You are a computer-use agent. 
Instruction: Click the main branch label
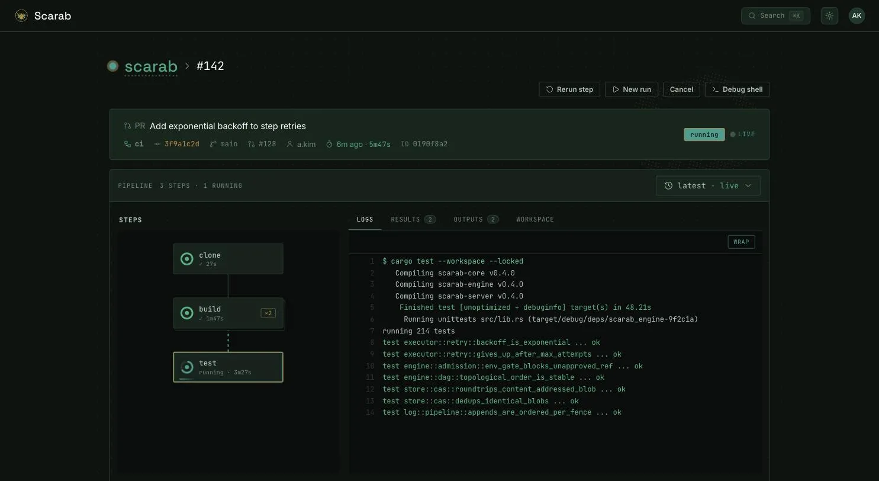tap(228, 144)
